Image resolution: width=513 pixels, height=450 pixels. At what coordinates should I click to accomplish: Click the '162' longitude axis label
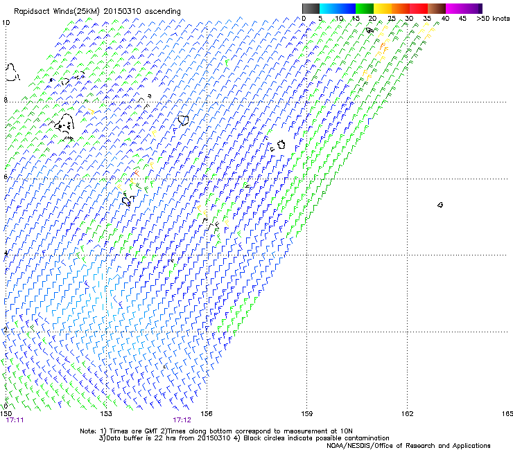tap(408, 414)
